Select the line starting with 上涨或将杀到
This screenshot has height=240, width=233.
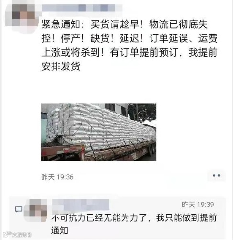[129, 52]
